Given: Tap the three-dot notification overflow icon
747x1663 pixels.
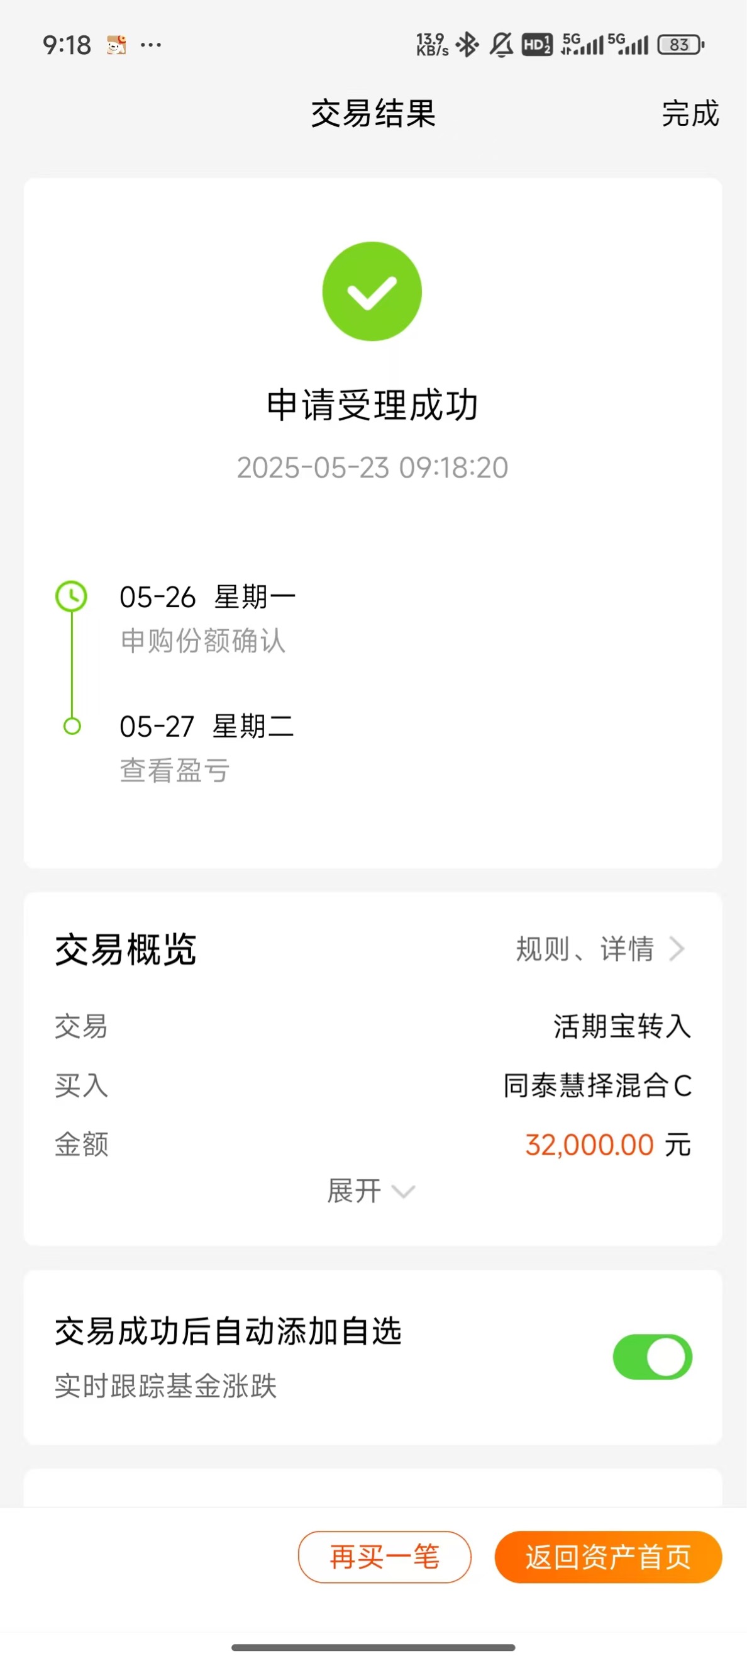Looking at the screenshot, I should (151, 45).
